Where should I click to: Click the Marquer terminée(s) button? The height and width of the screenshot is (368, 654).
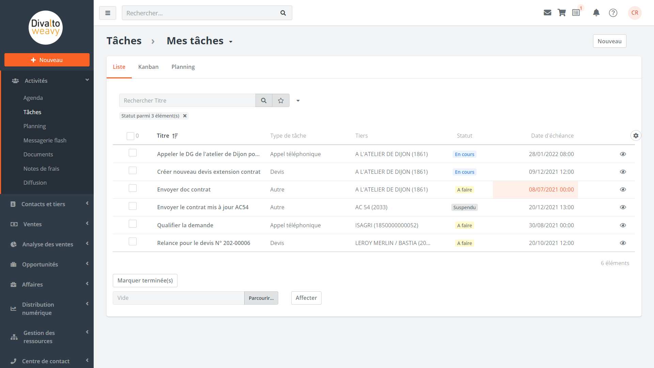tap(145, 280)
